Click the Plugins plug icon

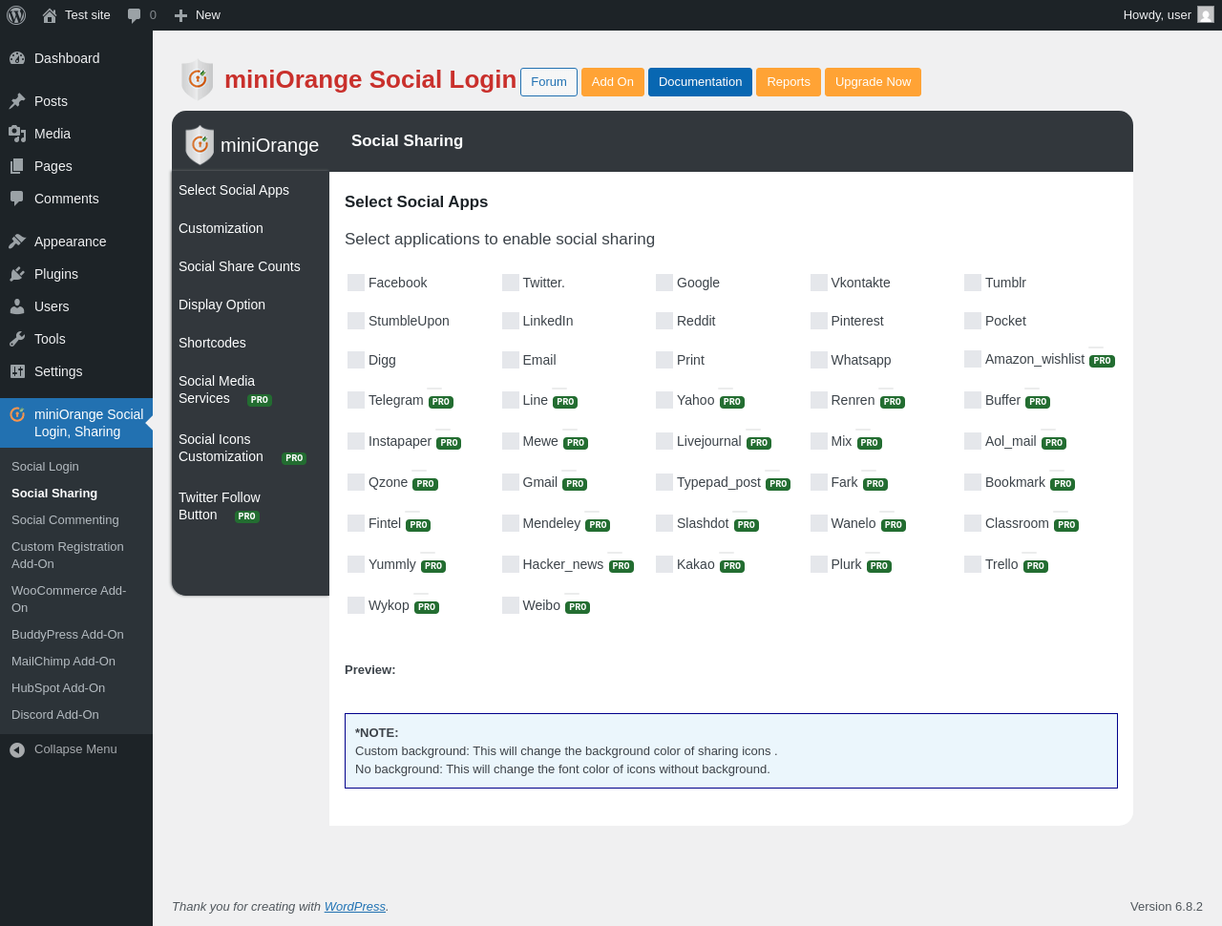click(x=17, y=274)
